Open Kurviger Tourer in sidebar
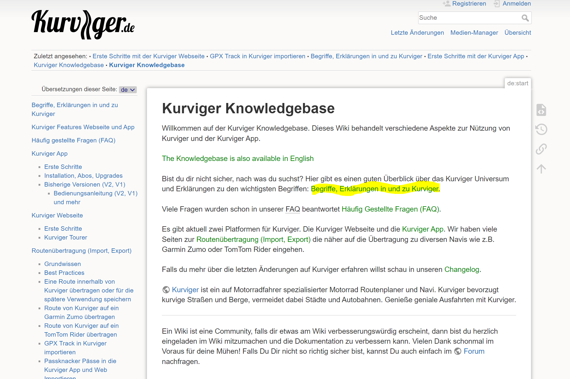The height and width of the screenshot is (379, 570). click(x=66, y=237)
